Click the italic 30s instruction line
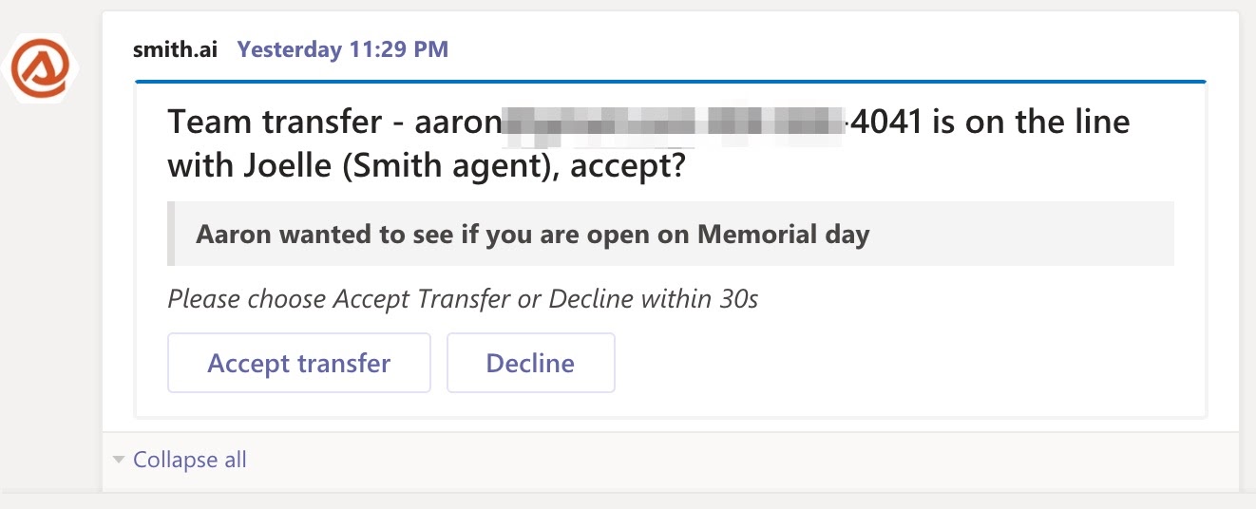Image resolution: width=1256 pixels, height=509 pixels. point(463,300)
